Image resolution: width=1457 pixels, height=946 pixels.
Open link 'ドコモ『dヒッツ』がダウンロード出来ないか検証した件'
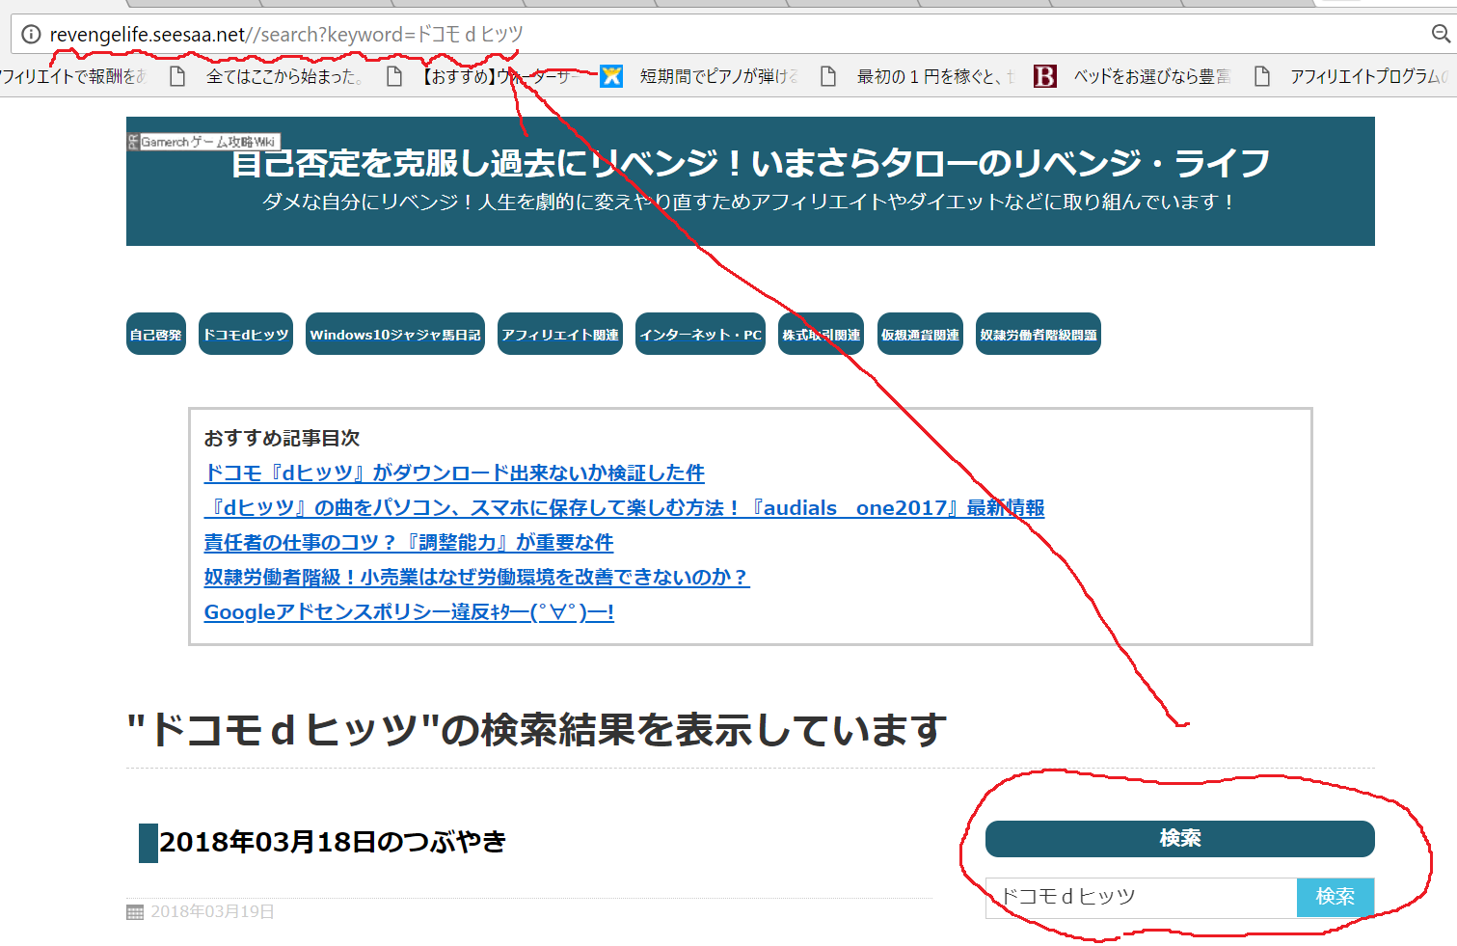pyautogui.click(x=454, y=473)
